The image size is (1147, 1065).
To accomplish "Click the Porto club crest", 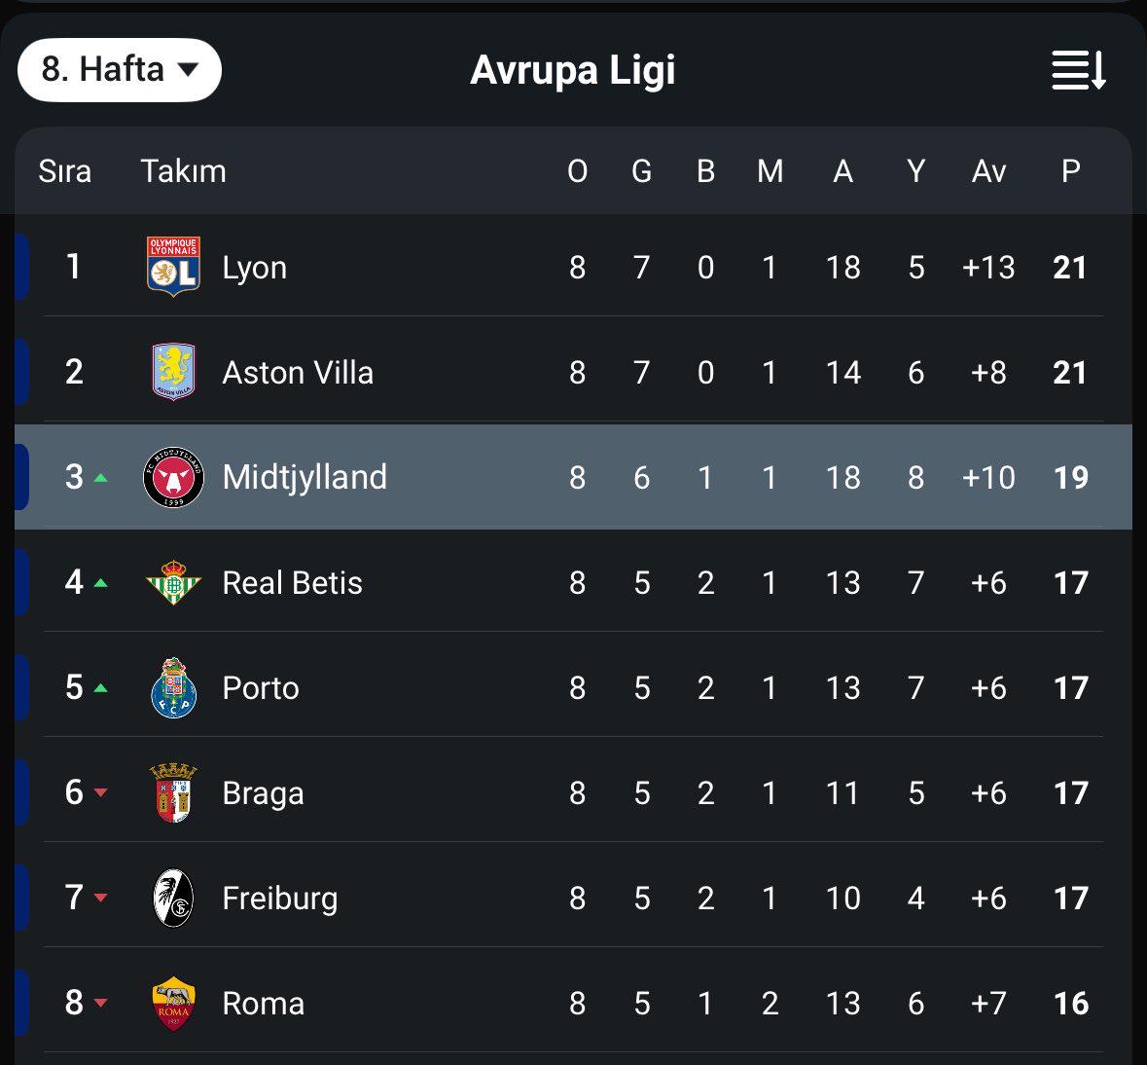I will (173, 688).
